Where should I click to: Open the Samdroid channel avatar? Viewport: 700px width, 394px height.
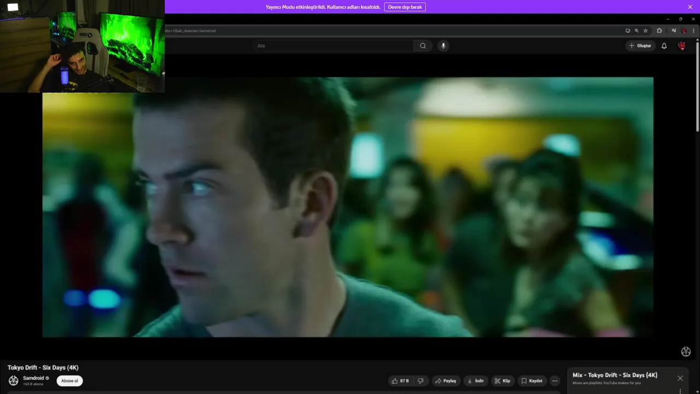click(x=14, y=381)
